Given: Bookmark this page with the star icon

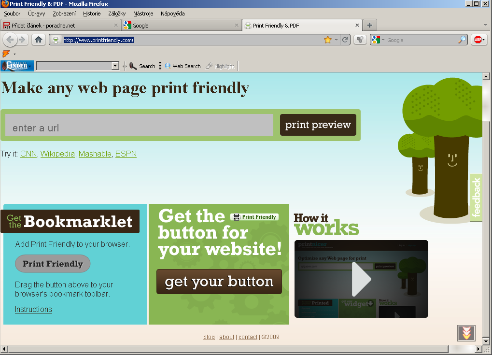Looking at the screenshot, I should coord(327,40).
